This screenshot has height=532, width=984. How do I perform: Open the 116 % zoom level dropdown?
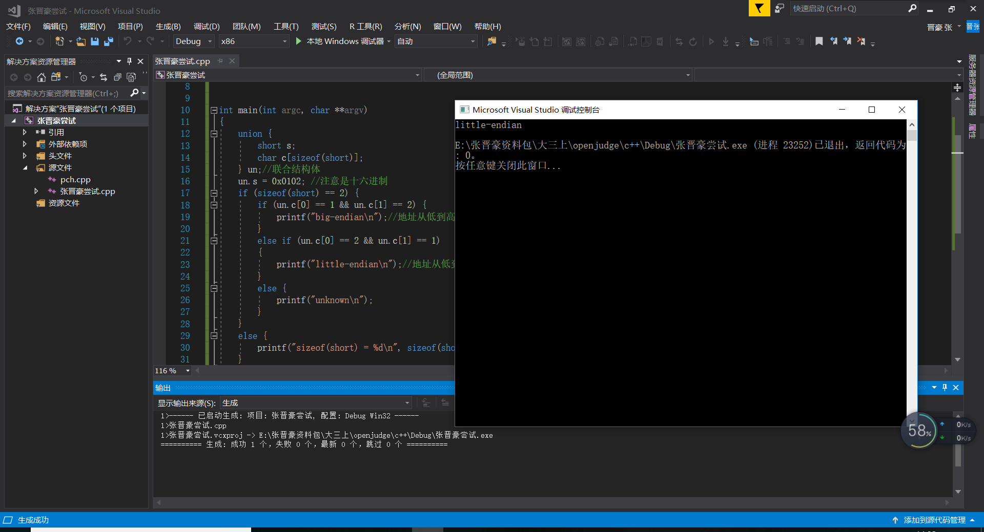click(x=173, y=371)
